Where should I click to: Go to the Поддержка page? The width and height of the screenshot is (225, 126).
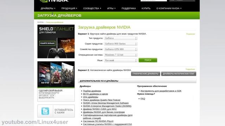tap(129, 8)
